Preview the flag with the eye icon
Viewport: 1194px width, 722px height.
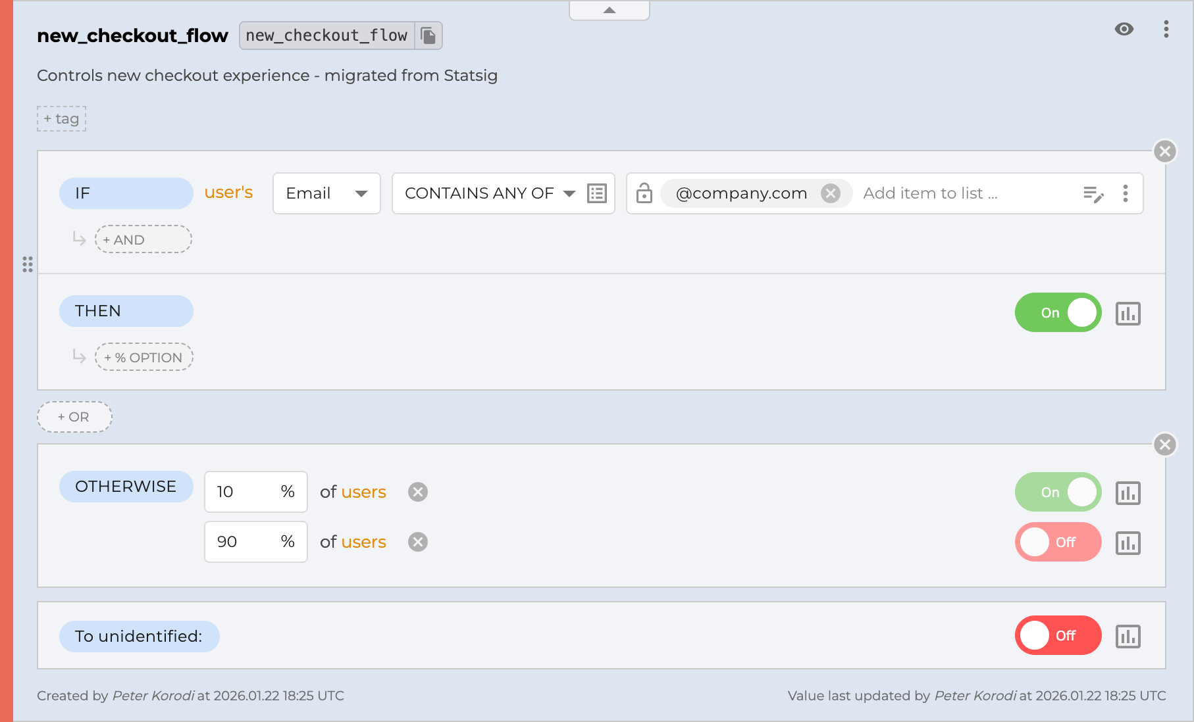click(1124, 30)
